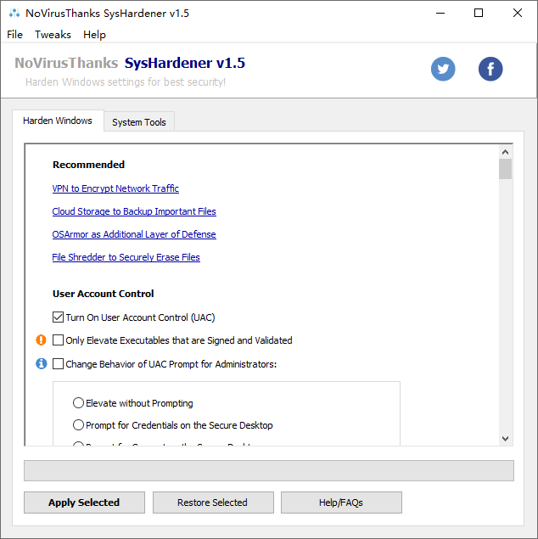Click the Restore Selected button
This screenshot has width=538, height=539.
coord(212,503)
